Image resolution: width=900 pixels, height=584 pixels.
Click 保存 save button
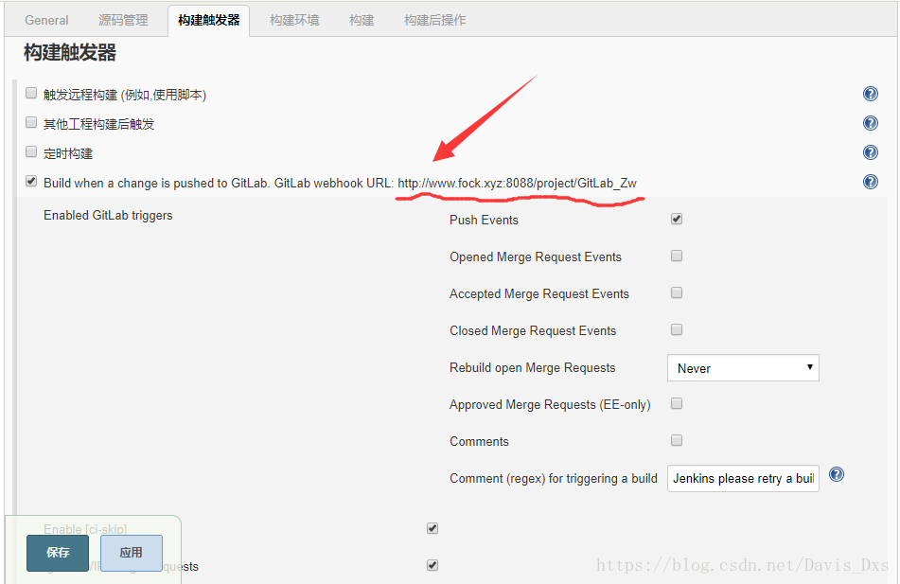(58, 553)
